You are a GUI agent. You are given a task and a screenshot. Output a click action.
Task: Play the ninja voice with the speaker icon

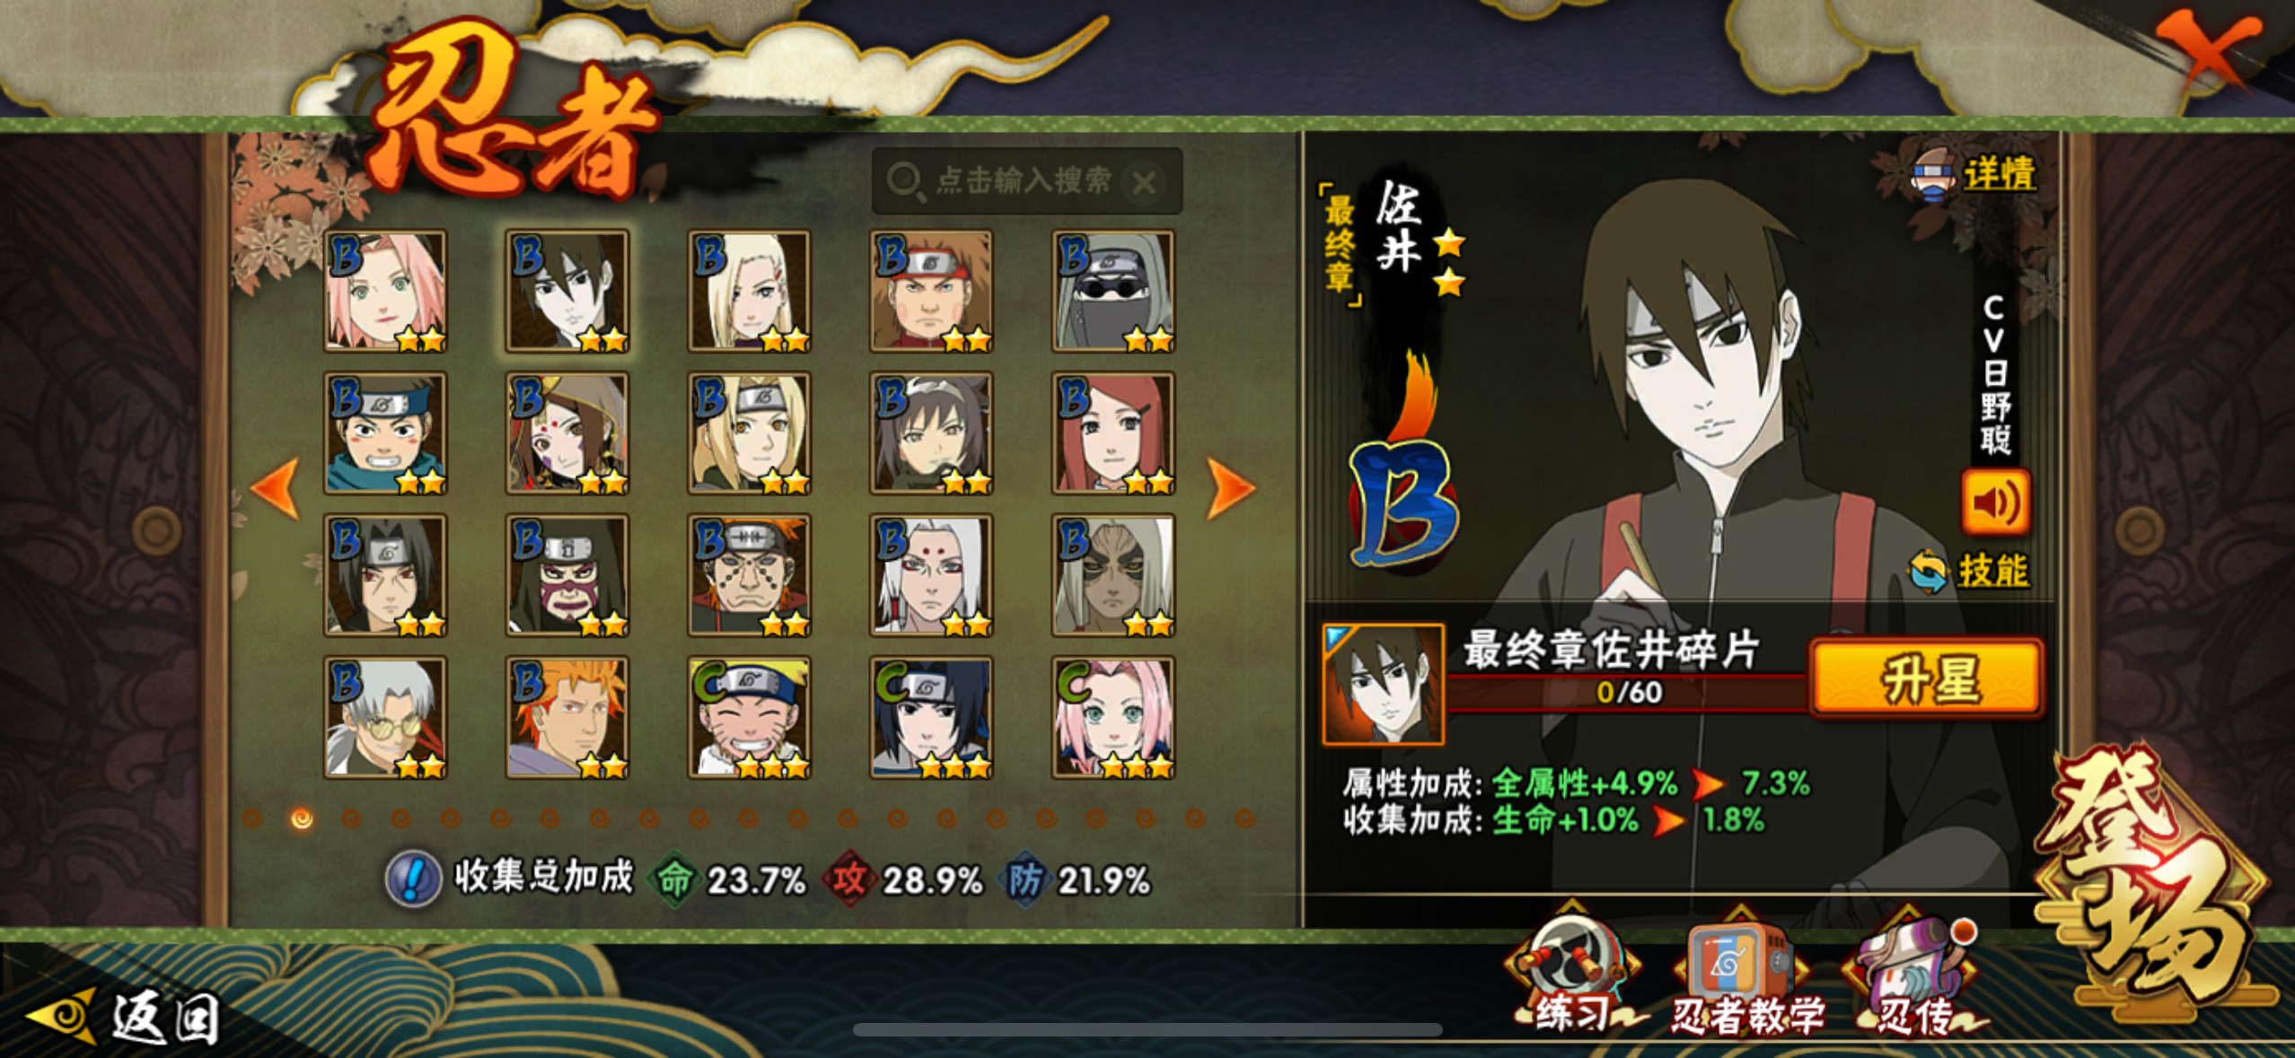pos(1995,503)
